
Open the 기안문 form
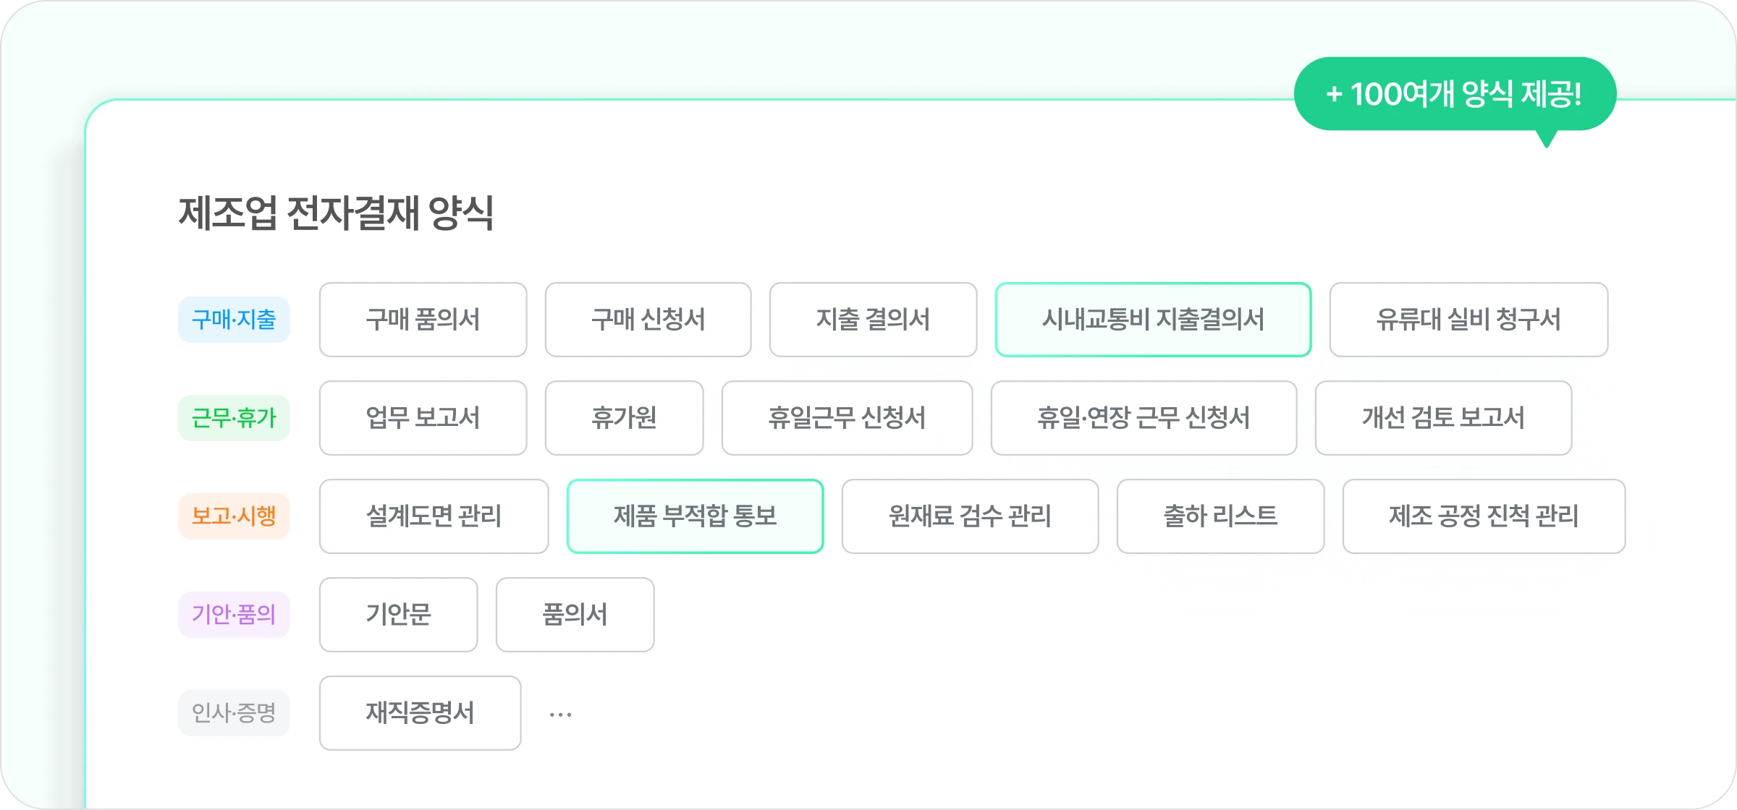point(398,615)
